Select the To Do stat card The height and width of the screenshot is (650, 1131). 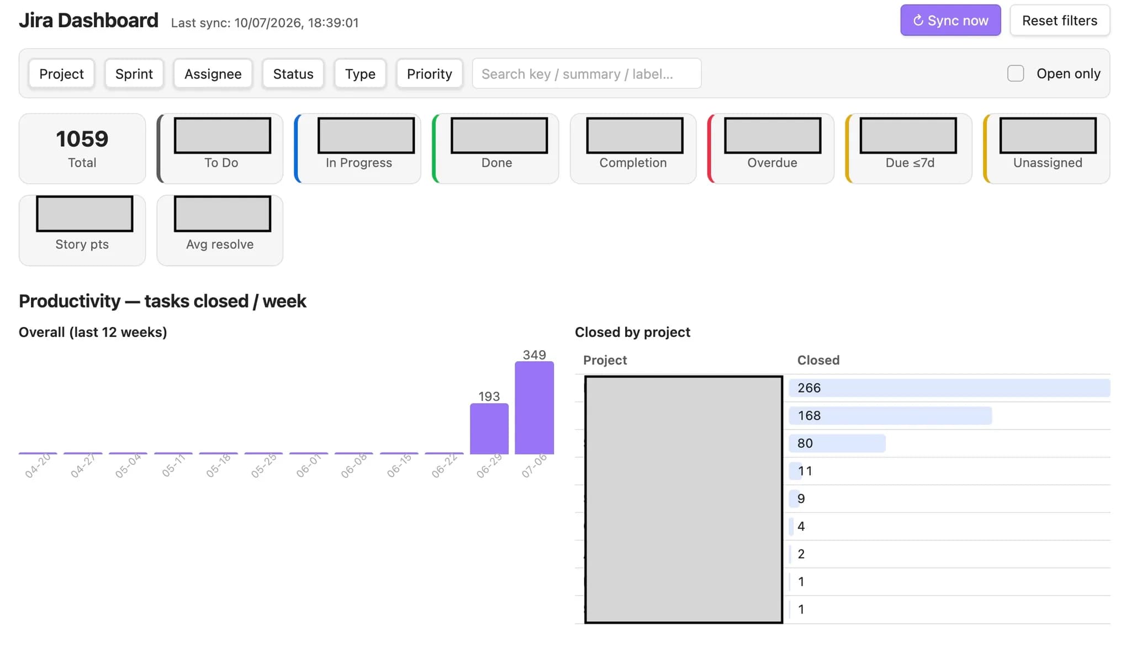click(220, 149)
